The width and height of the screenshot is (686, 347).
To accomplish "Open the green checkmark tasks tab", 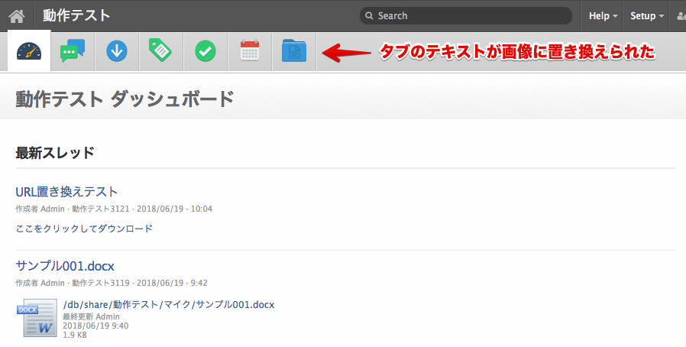I will coord(205,51).
